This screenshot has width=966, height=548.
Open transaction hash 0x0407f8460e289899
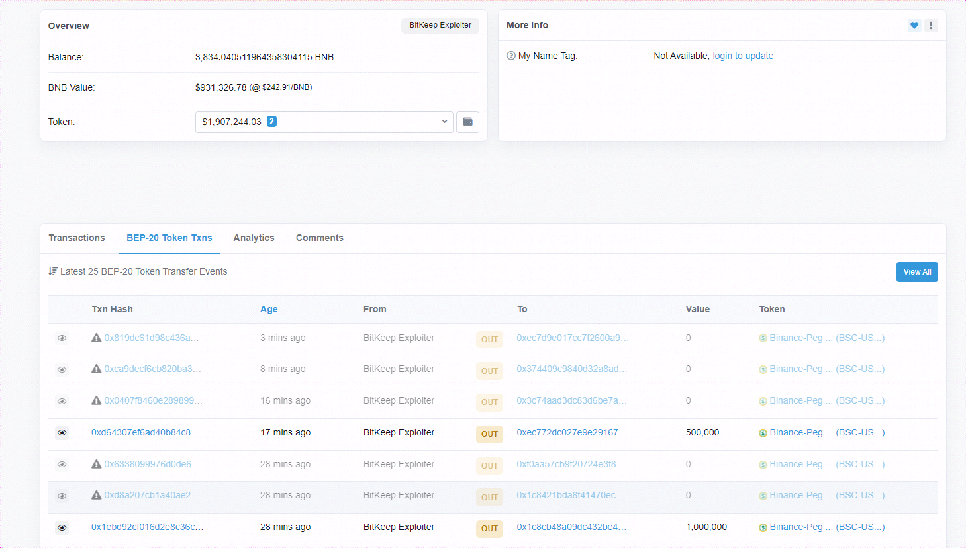pos(153,400)
